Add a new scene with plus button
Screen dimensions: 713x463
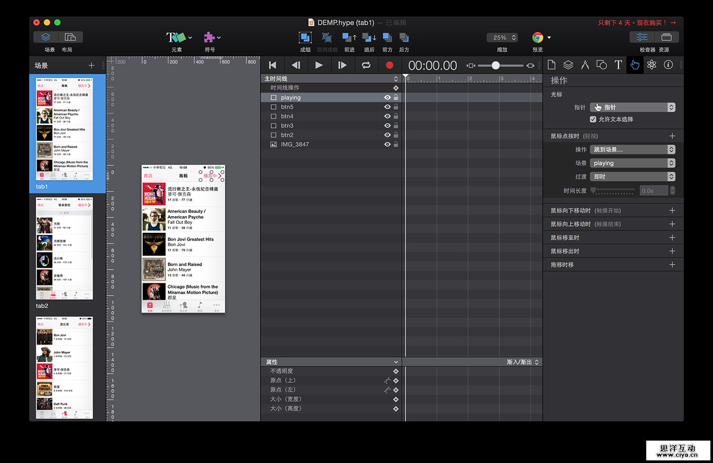tap(92, 66)
